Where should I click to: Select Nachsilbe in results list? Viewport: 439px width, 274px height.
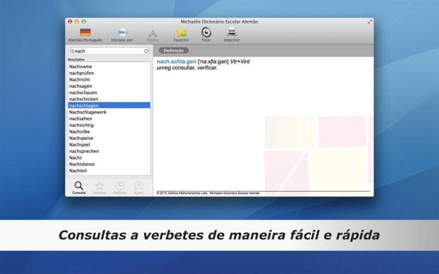tap(109, 132)
